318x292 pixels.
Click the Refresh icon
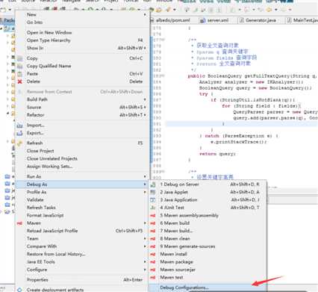click(20, 143)
